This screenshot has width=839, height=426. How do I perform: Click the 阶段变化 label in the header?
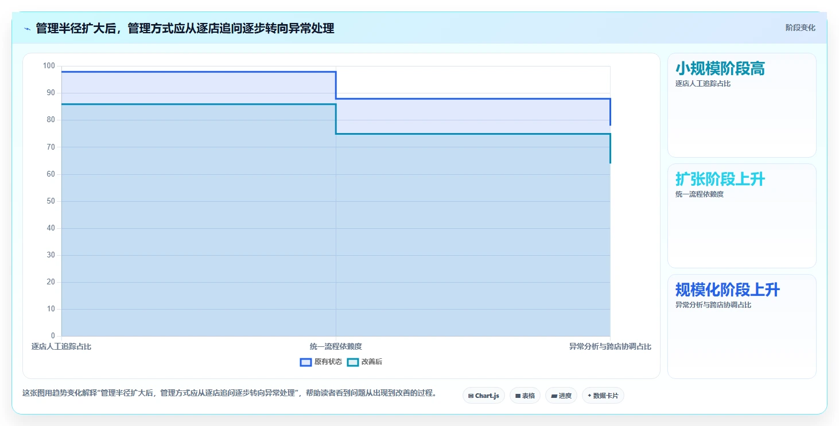(x=800, y=28)
